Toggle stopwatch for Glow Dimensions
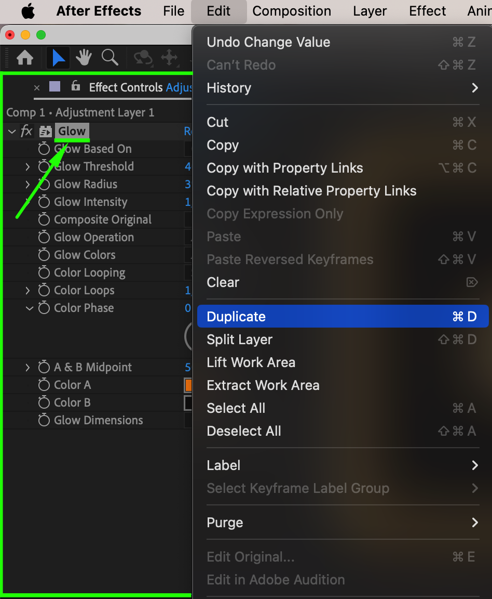The image size is (492, 599). [44, 420]
